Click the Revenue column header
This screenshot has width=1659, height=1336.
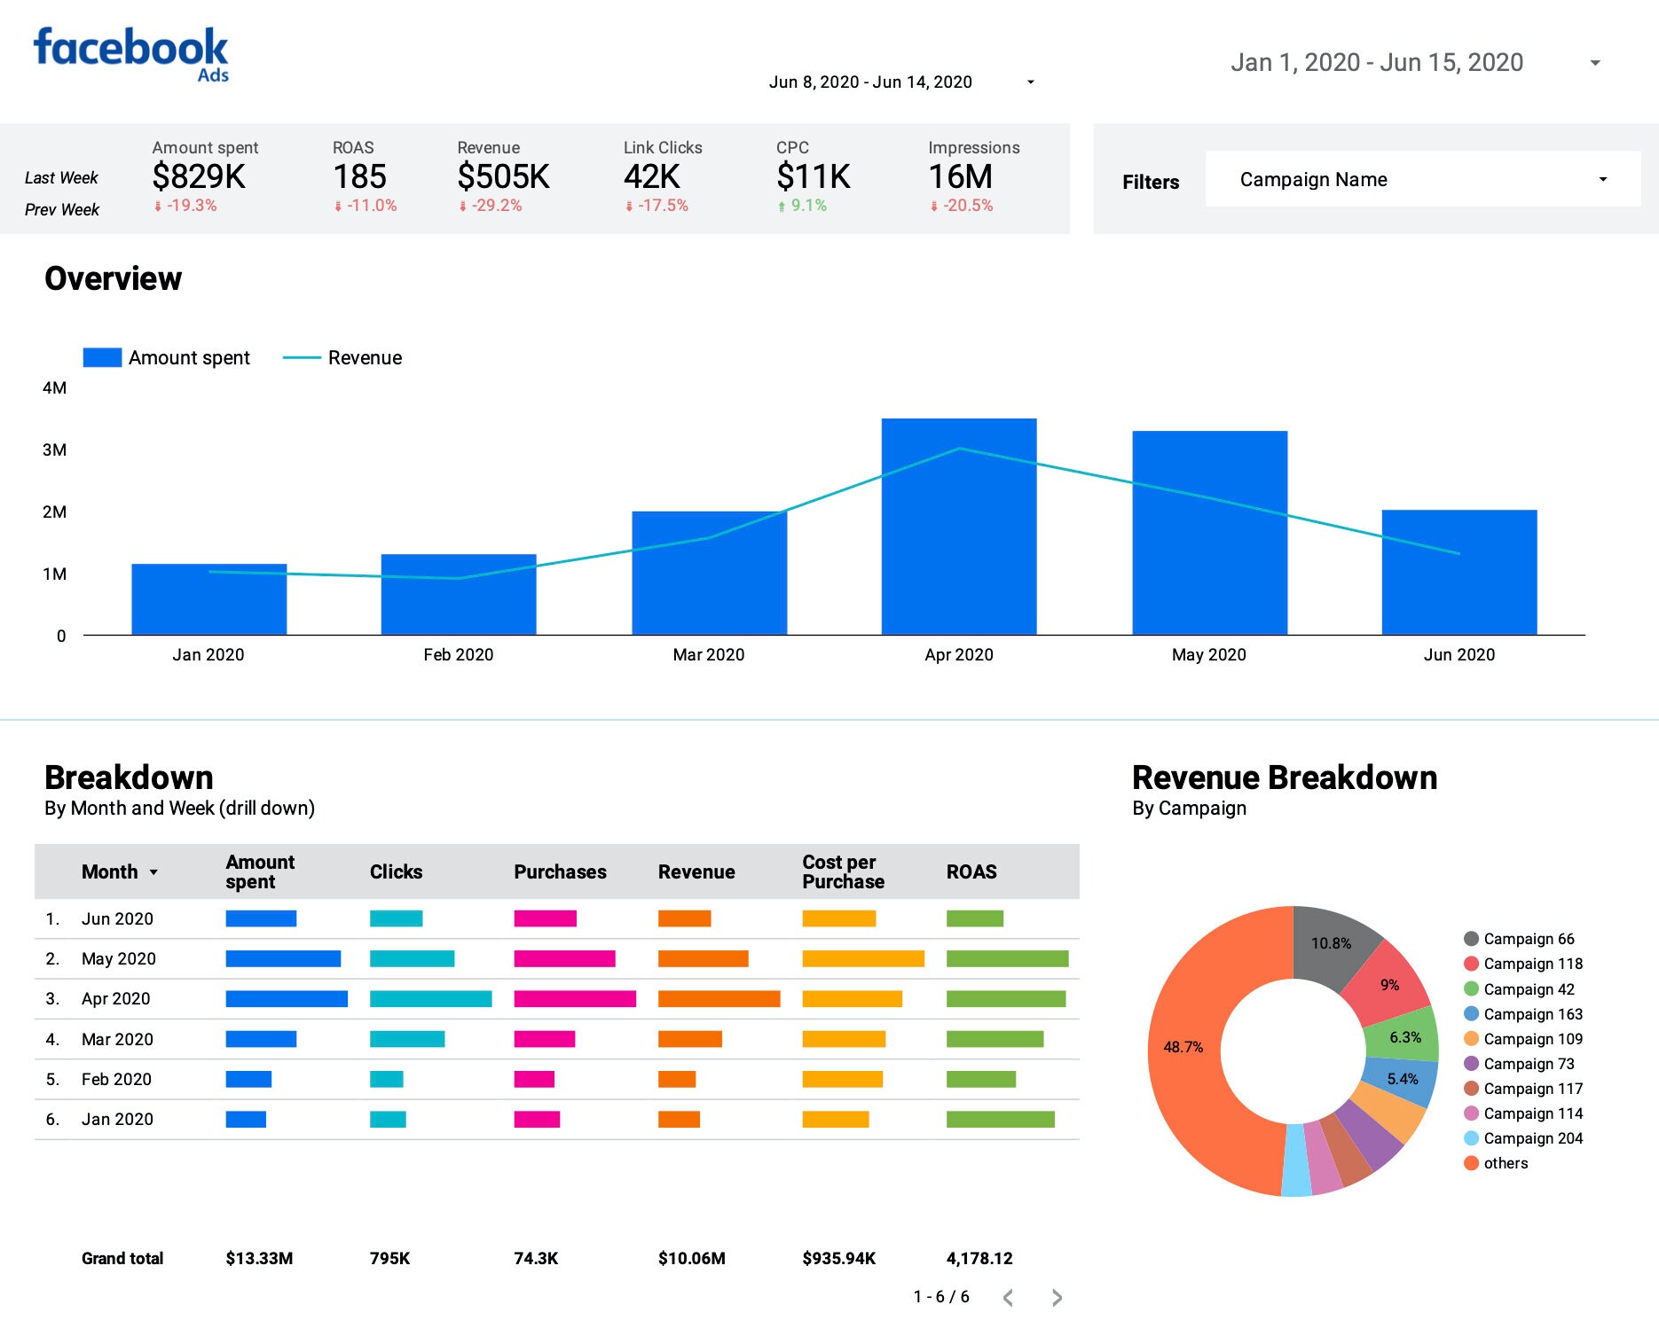click(696, 871)
